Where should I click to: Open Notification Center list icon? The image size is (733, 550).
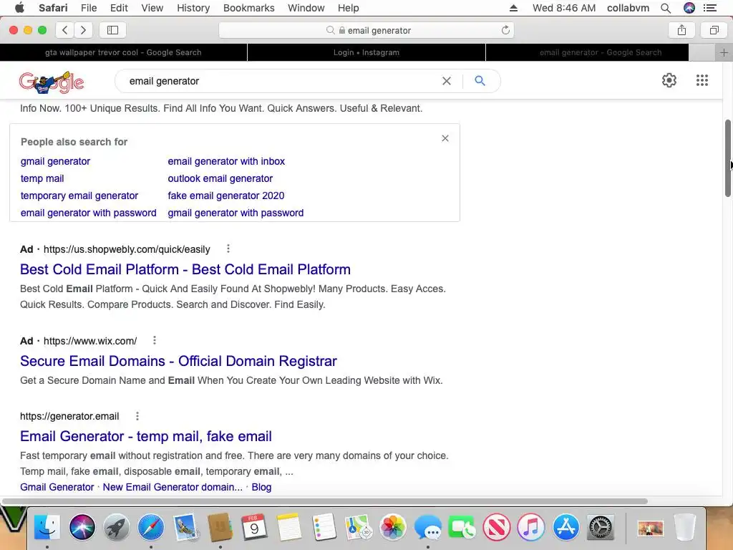pos(710,8)
